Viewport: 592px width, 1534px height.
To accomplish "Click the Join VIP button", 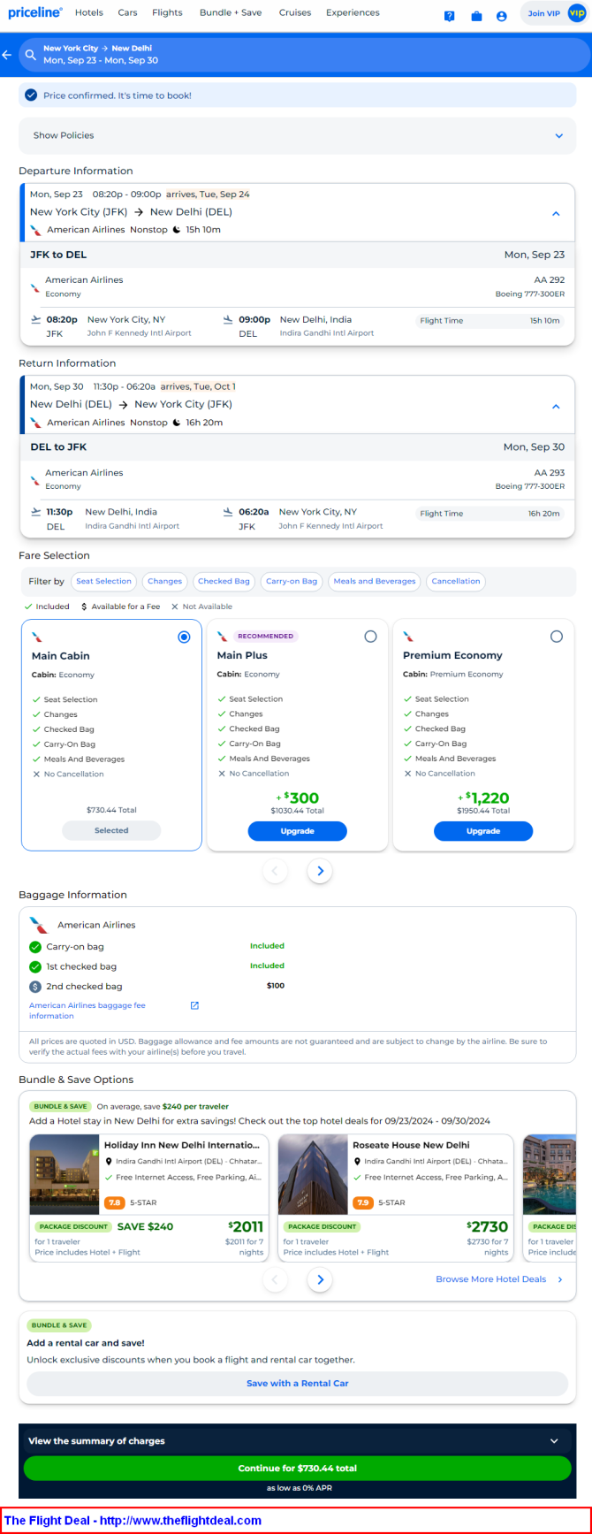I will [x=543, y=13].
